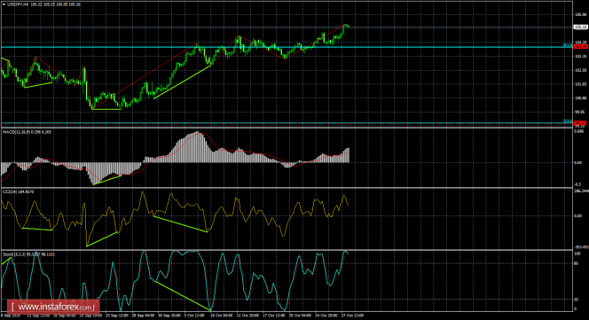
Task: Select the long green trendline in CCI panel
Action: tap(181, 224)
